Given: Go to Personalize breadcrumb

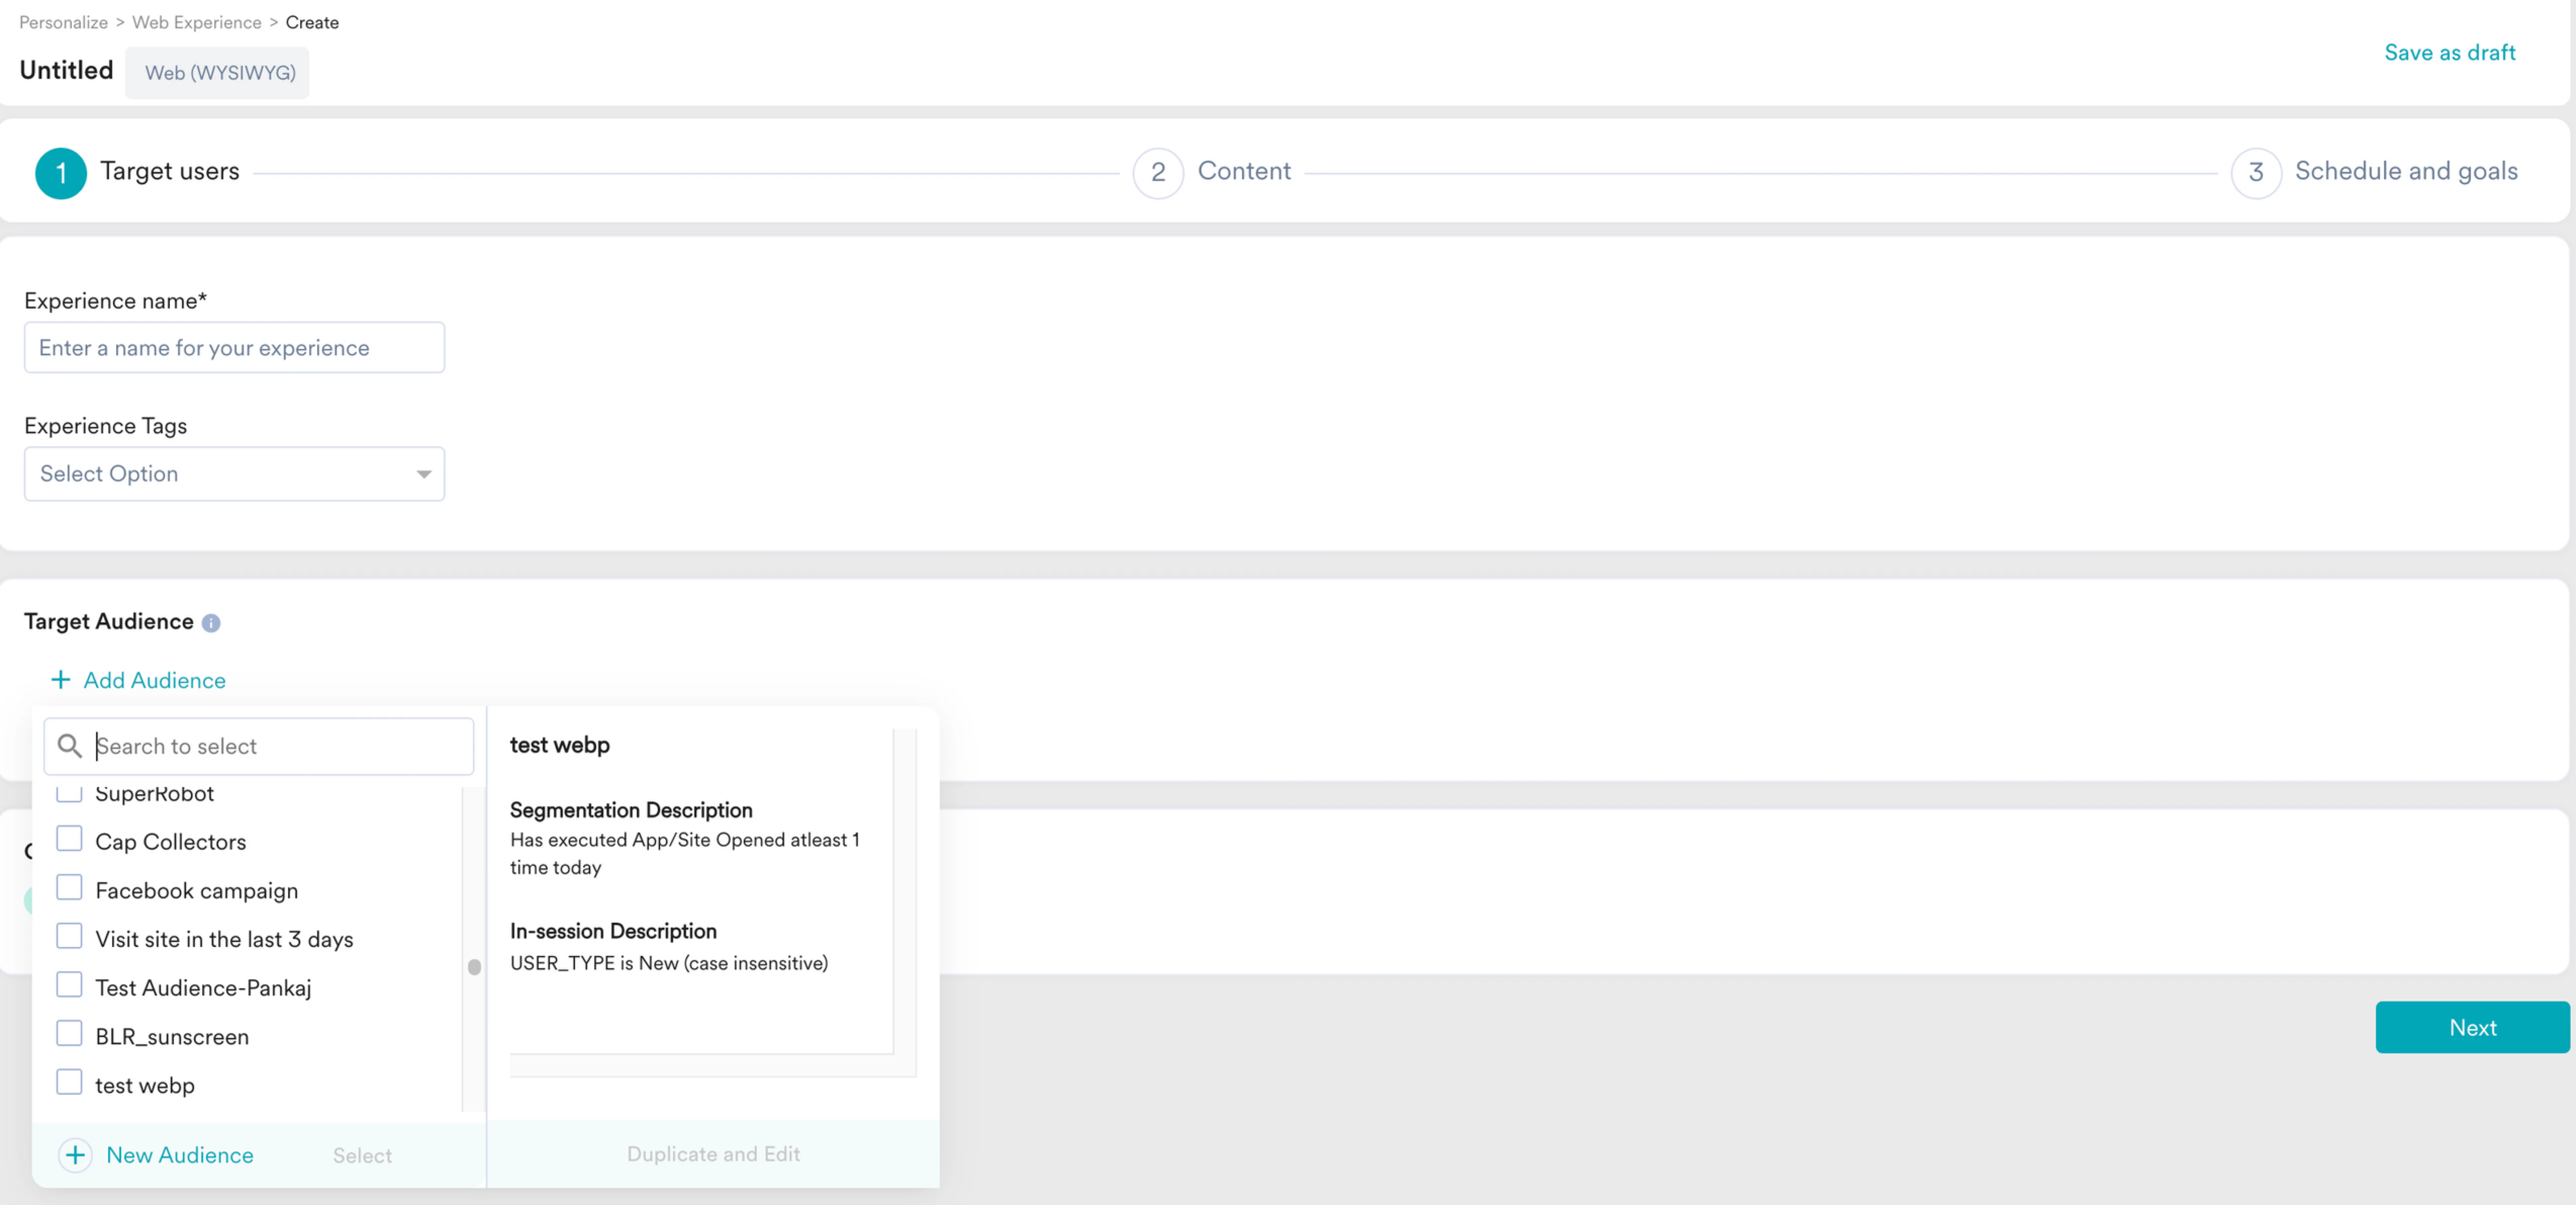Looking at the screenshot, I should click(x=63, y=22).
